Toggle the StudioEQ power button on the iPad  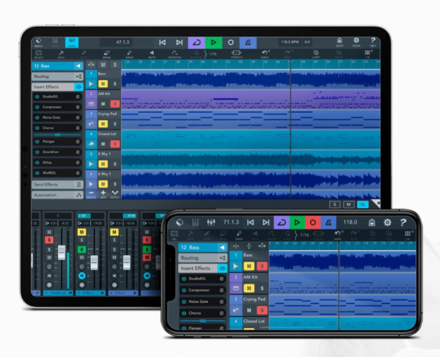[x=37, y=97]
